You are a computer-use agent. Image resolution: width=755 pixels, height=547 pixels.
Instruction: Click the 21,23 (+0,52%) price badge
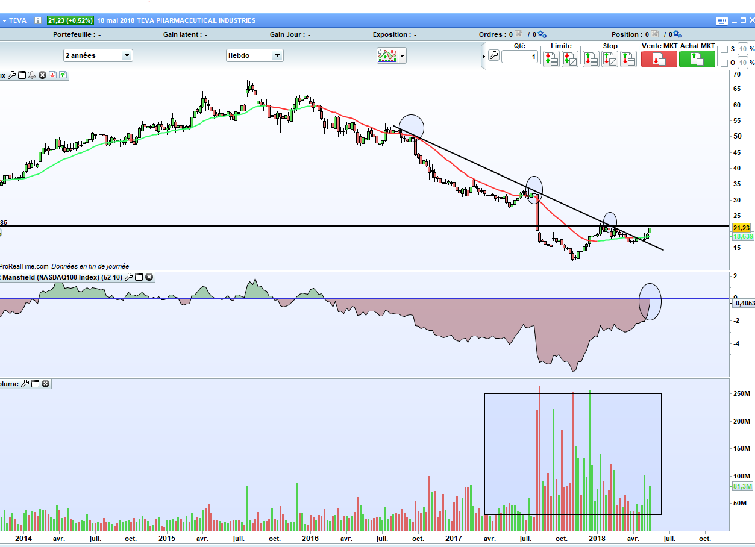[x=70, y=20]
